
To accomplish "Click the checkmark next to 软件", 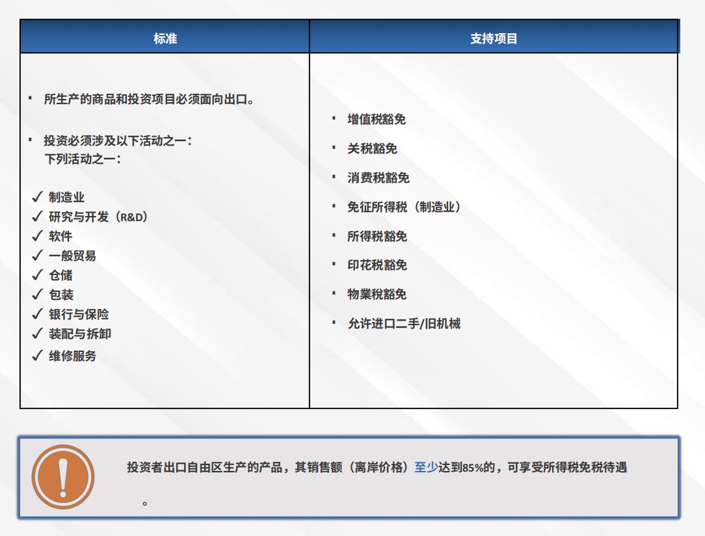I will [x=37, y=236].
